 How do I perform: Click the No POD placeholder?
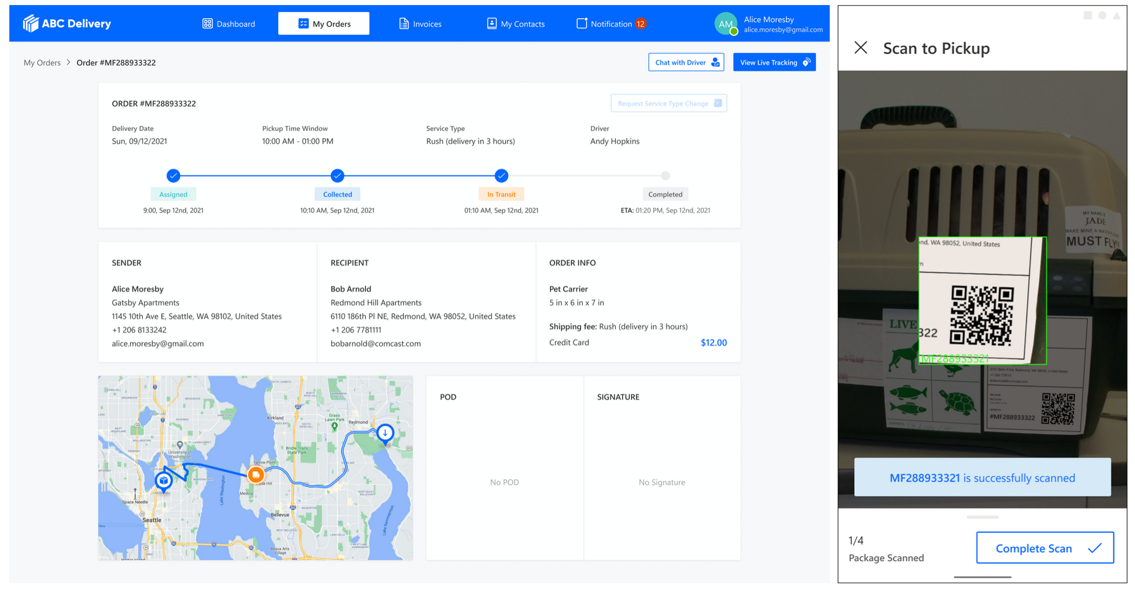coord(505,482)
